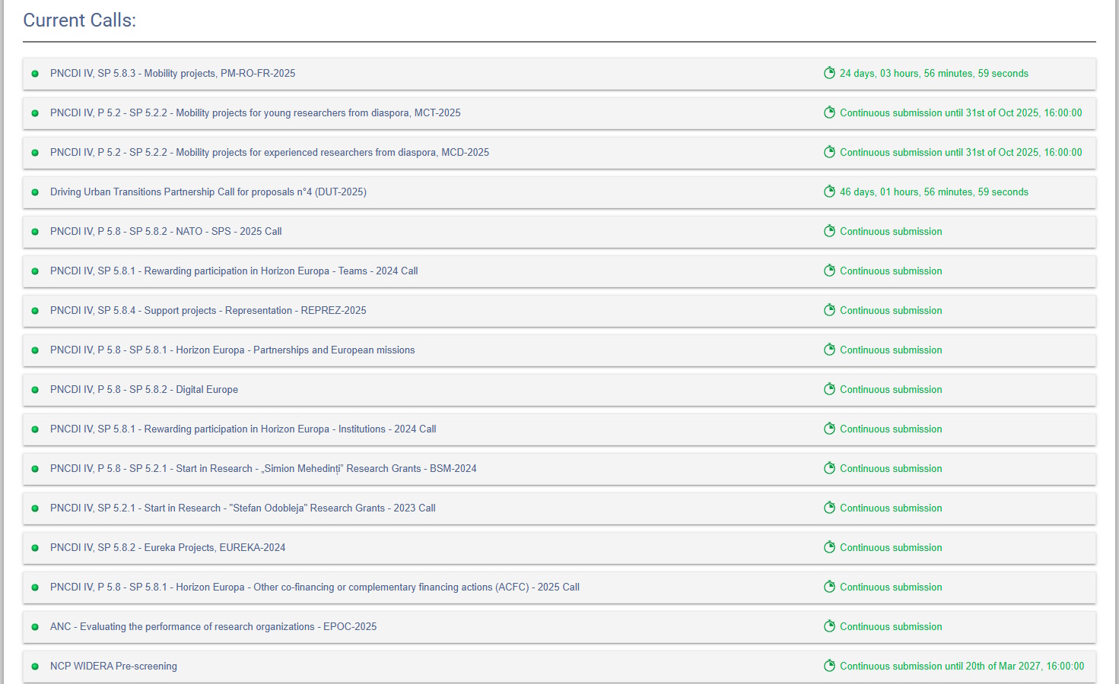
Task: Open the Simion Mehedinți Research Grants BSM-2024 call
Action: [x=263, y=469]
